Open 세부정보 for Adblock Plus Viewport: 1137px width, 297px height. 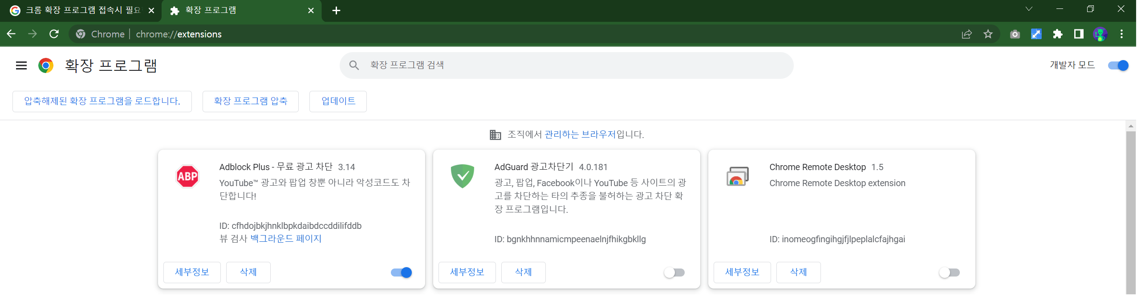[192, 273]
